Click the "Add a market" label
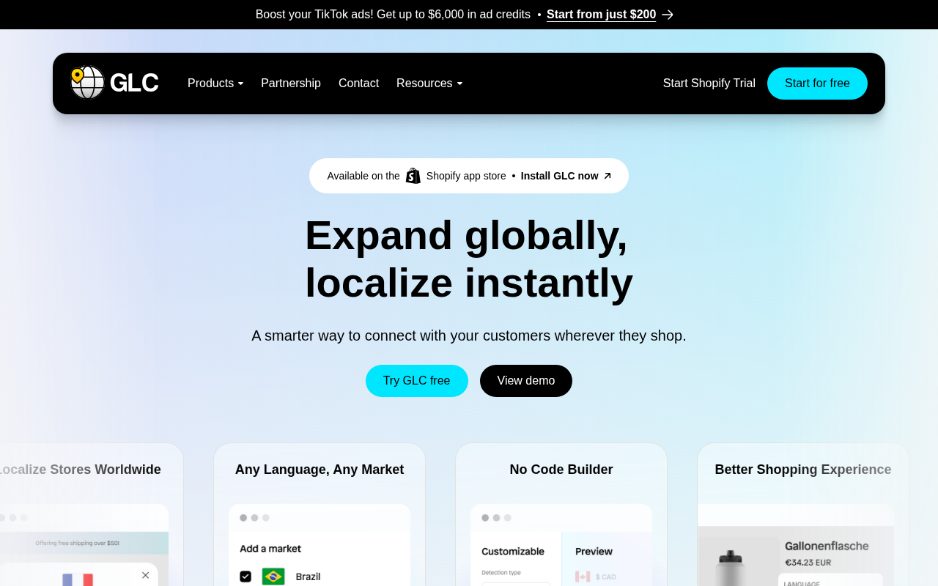The height and width of the screenshot is (586, 938). click(x=270, y=549)
